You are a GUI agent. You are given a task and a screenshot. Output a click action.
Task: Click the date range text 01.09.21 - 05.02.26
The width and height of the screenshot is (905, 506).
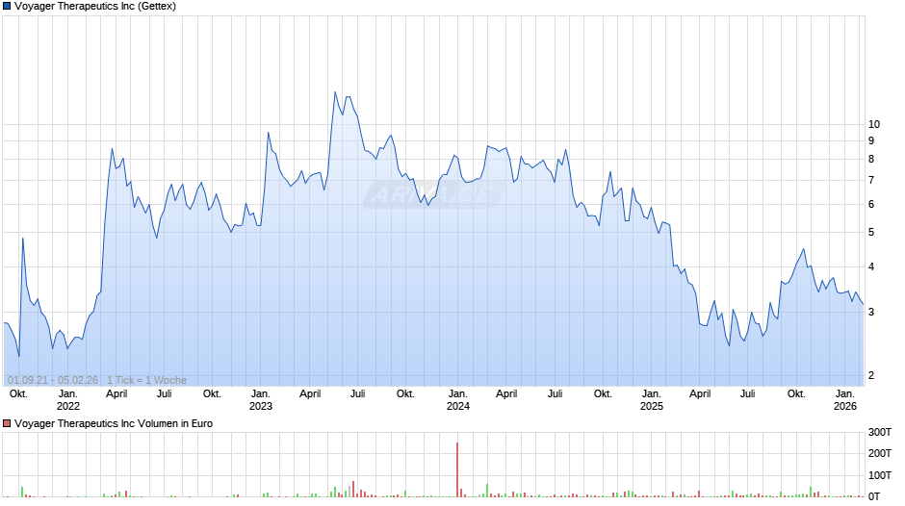coord(53,380)
